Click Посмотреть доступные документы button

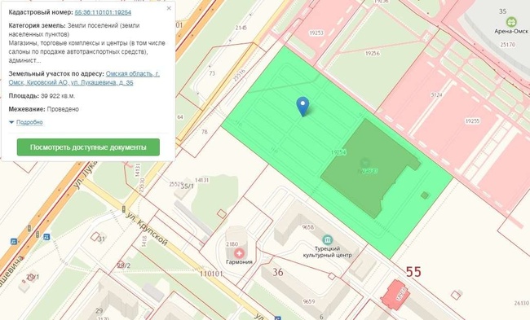click(88, 147)
